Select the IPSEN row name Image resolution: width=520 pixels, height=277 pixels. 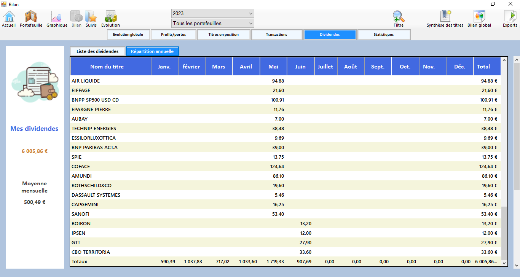78,233
